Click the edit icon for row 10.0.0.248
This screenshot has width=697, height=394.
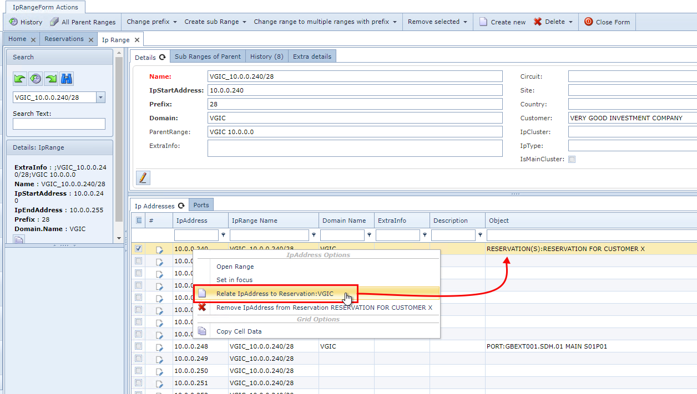pos(159,347)
